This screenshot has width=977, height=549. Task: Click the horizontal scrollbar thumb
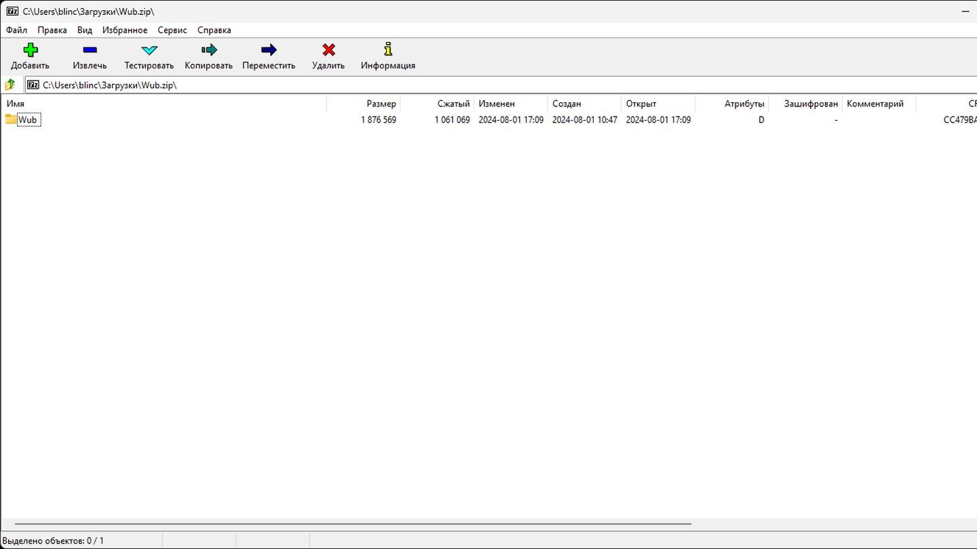pos(353,524)
